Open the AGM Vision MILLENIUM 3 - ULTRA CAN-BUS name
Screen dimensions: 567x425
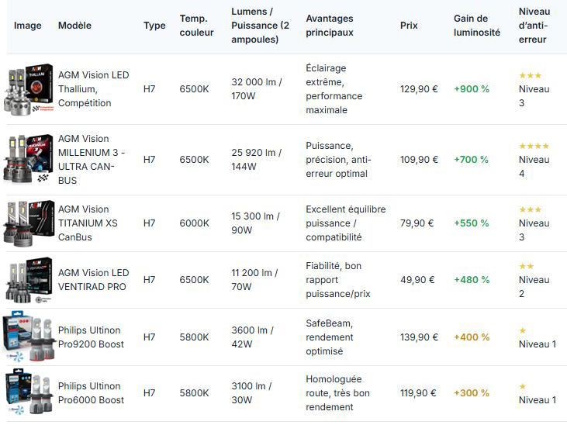click(x=92, y=160)
